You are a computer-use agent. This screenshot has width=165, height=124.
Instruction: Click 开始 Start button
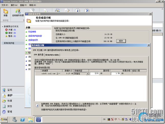(4, 119)
